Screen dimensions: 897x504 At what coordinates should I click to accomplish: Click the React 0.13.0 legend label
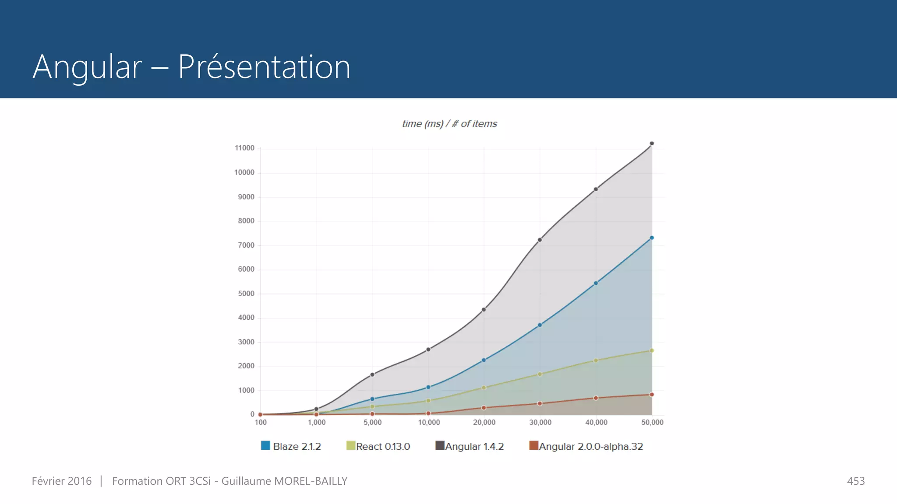(x=383, y=446)
